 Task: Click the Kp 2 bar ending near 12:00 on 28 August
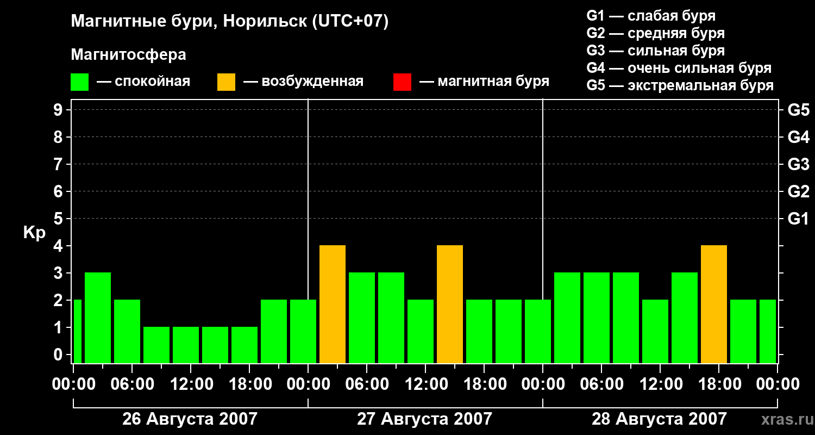[655, 331]
